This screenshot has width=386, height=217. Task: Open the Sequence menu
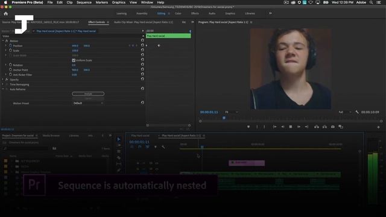coord(84,2)
